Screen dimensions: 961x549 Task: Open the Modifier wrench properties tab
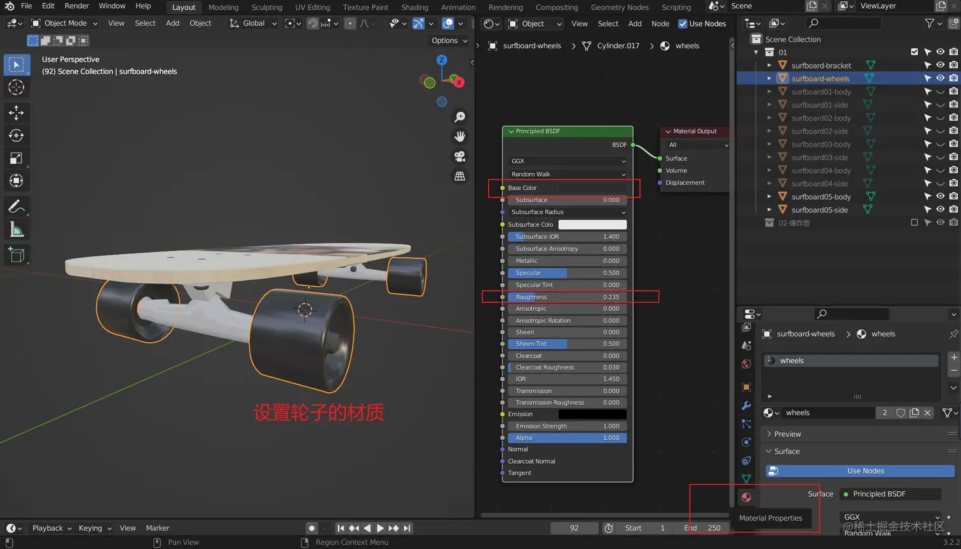pos(746,405)
